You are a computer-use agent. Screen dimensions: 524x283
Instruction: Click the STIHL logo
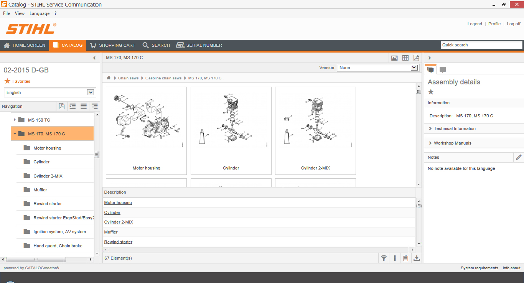point(31,29)
